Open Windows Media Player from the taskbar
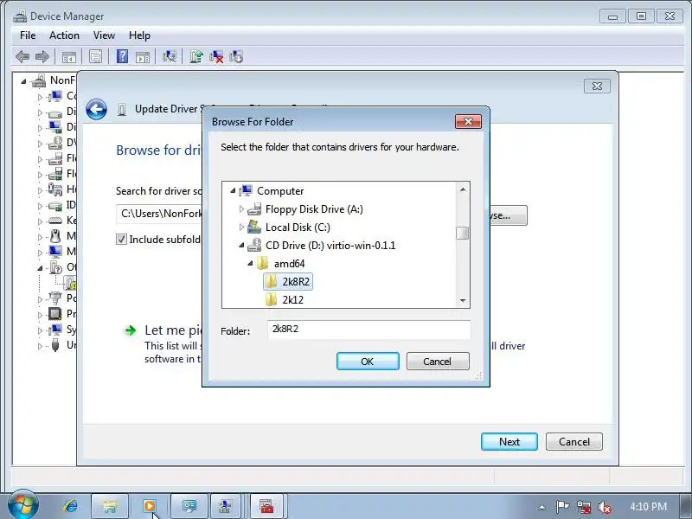This screenshot has width=692, height=519. pos(150,506)
